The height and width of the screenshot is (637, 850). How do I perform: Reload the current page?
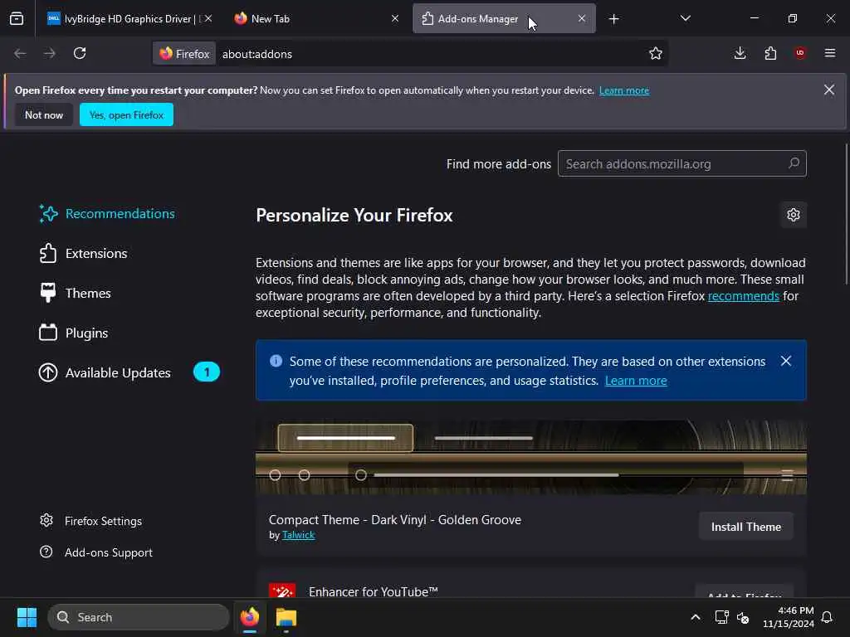(x=80, y=53)
